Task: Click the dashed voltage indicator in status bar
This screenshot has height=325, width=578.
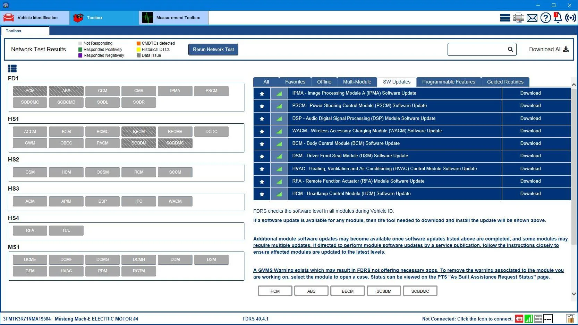Action: [548, 319]
